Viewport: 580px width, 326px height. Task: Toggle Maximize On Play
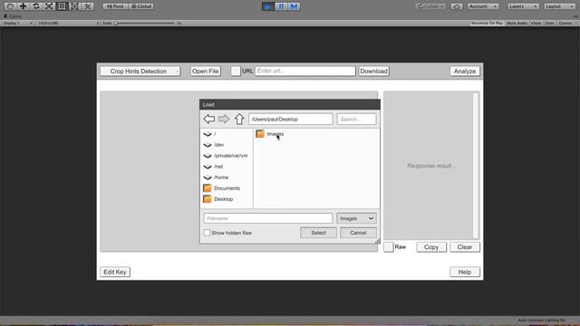pos(487,23)
